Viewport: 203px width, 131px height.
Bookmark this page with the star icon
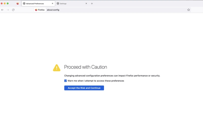(189, 10)
